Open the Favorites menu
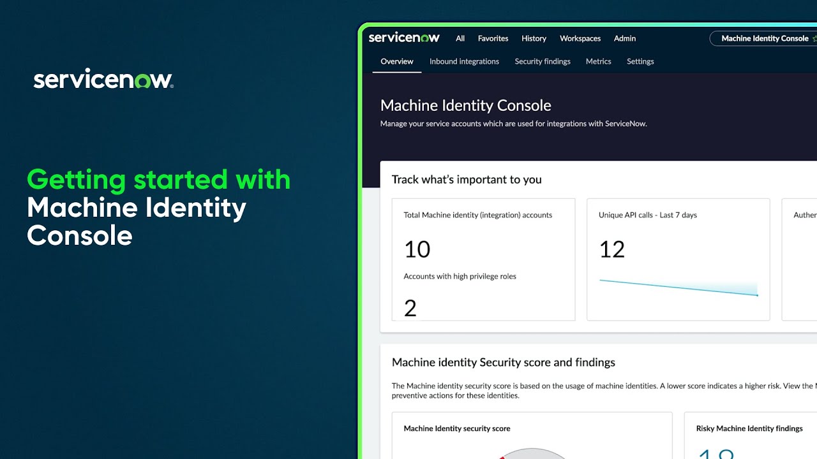 point(493,38)
